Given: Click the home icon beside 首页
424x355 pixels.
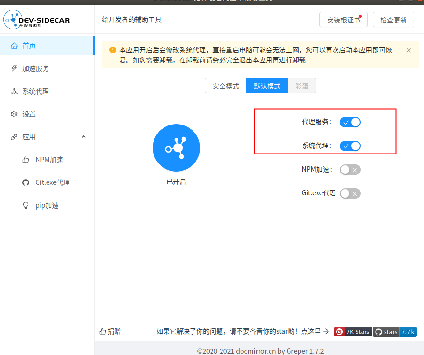Looking at the screenshot, I should (14, 46).
